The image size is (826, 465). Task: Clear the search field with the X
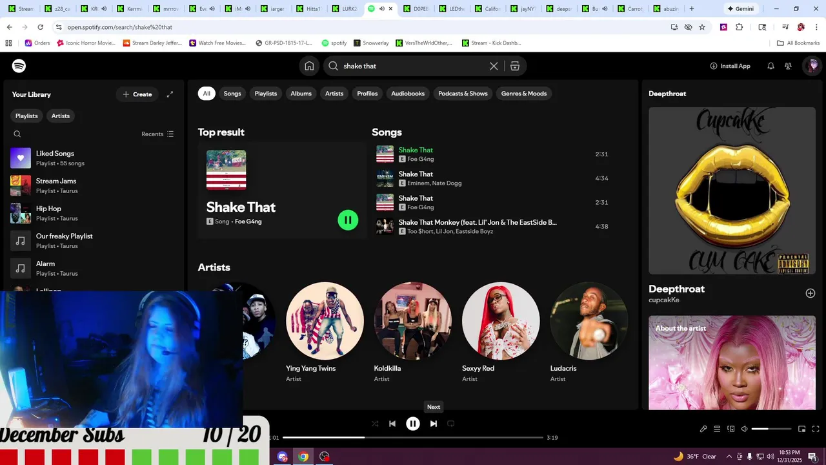click(494, 66)
